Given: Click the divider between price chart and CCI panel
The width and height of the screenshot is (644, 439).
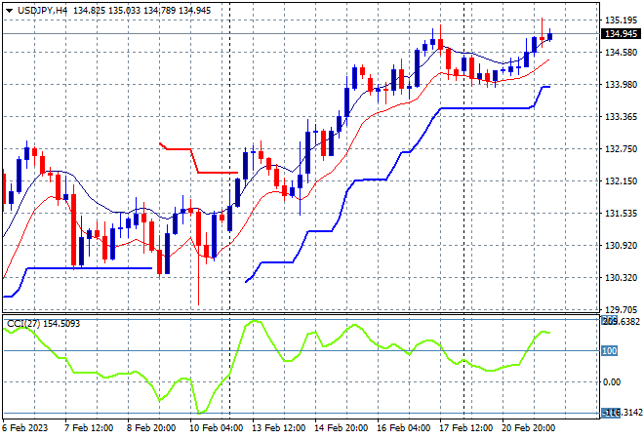Looking at the screenshot, I should click(301, 314).
